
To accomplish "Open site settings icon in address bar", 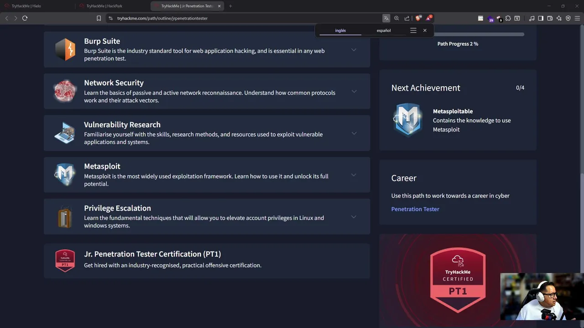I will 110,18.
